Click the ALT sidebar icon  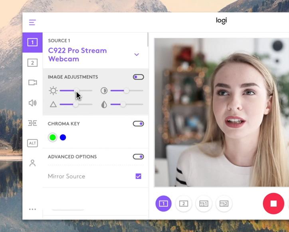click(32, 143)
